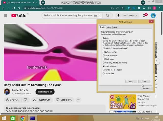Click the ENG language indicator
This screenshot has width=163, height=121.
coord(147,118)
